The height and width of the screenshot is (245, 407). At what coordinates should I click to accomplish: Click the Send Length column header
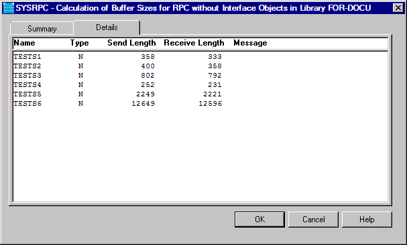point(131,43)
